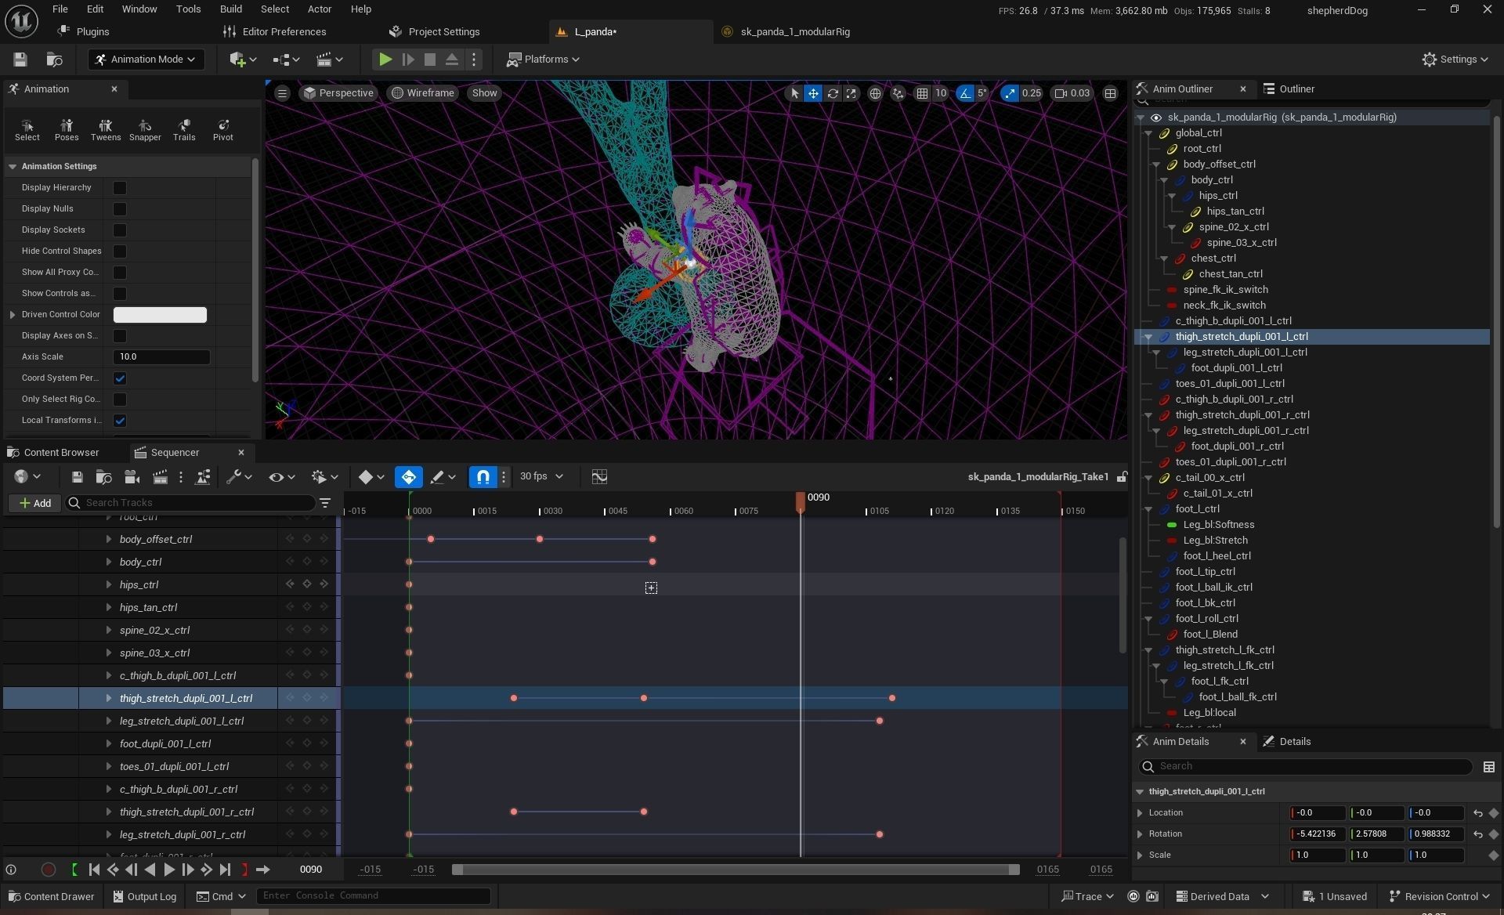The height and width of the screenshot is (915, 1504).
Task: Uncheck Coord System Per checkbox
Action: (120, 378)
